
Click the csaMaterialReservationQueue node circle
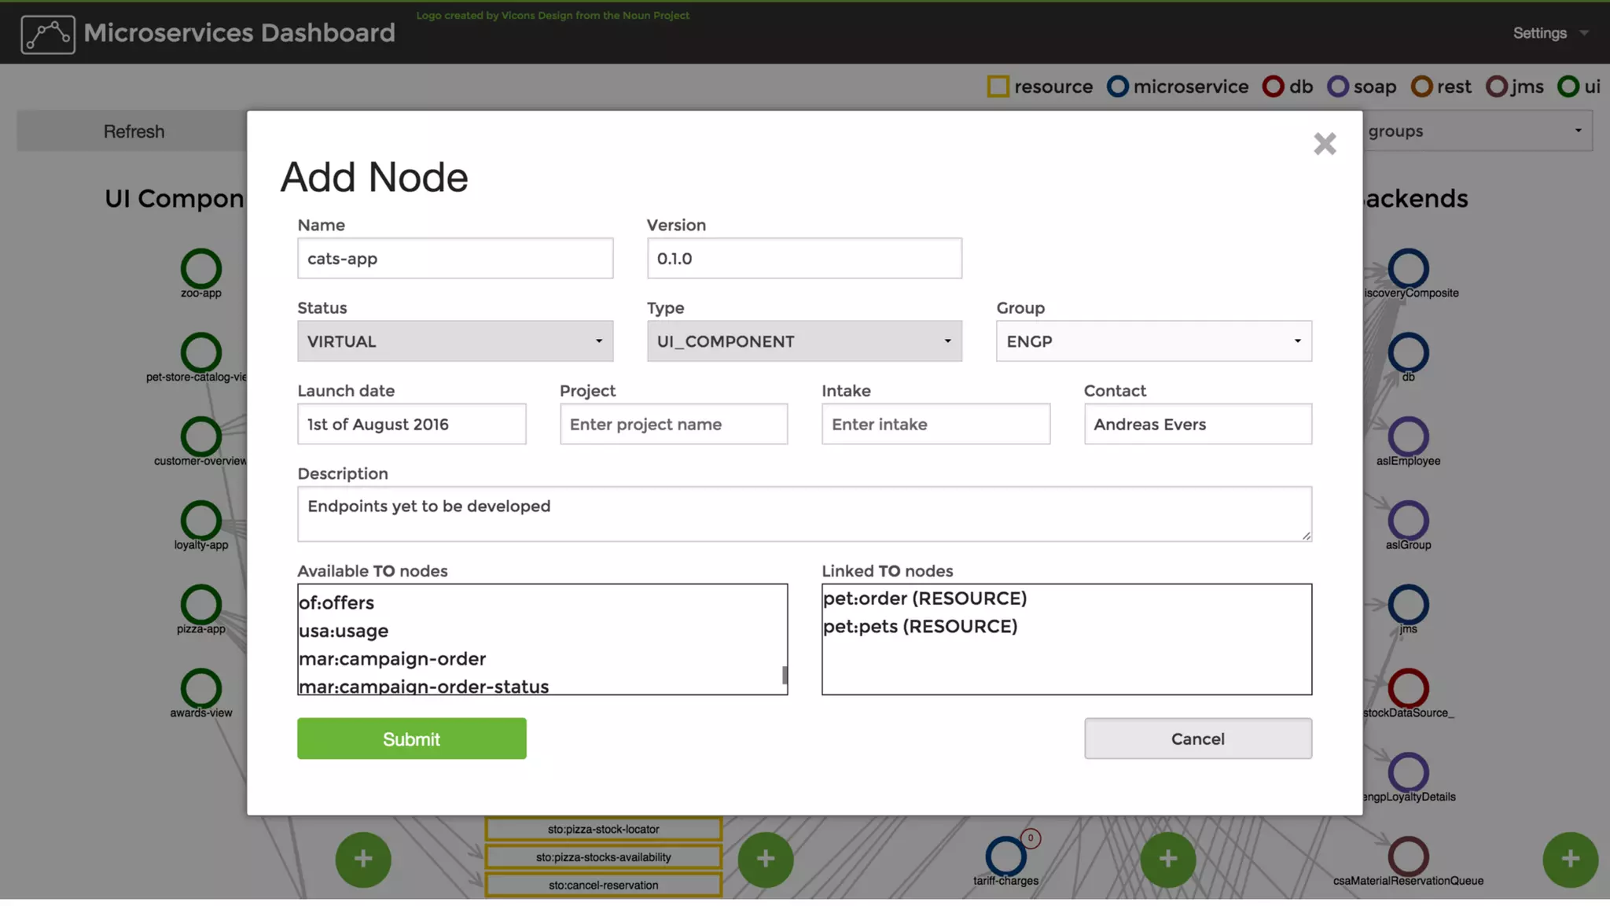click(1408, 856)
